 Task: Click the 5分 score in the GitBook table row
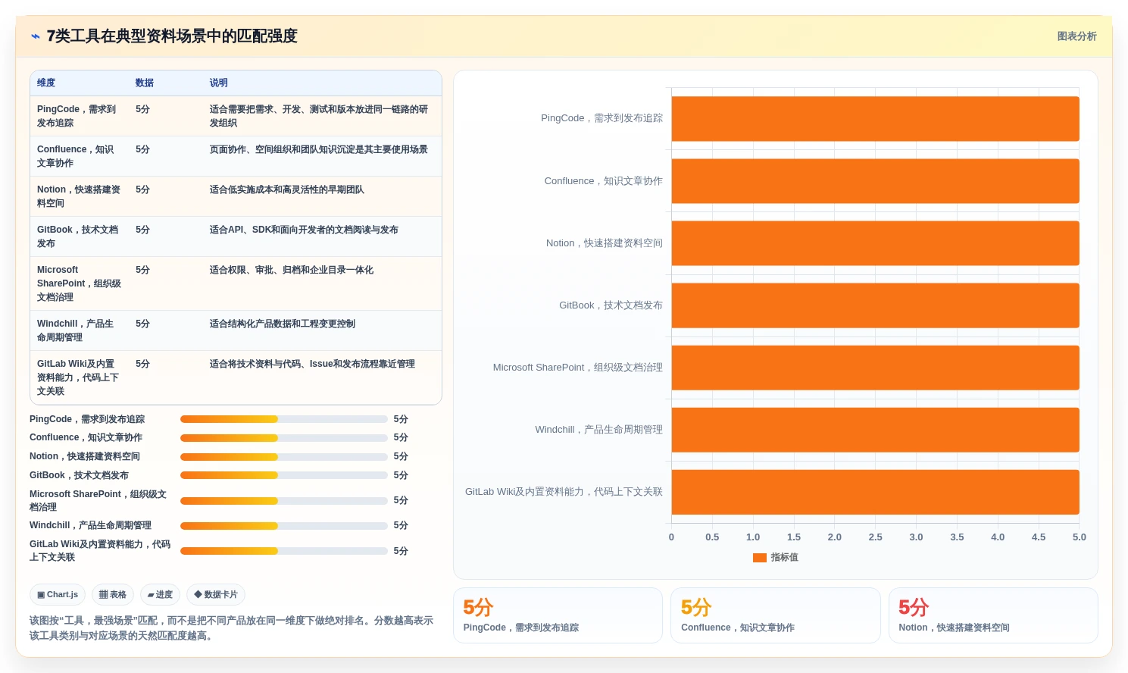(143, 230)
